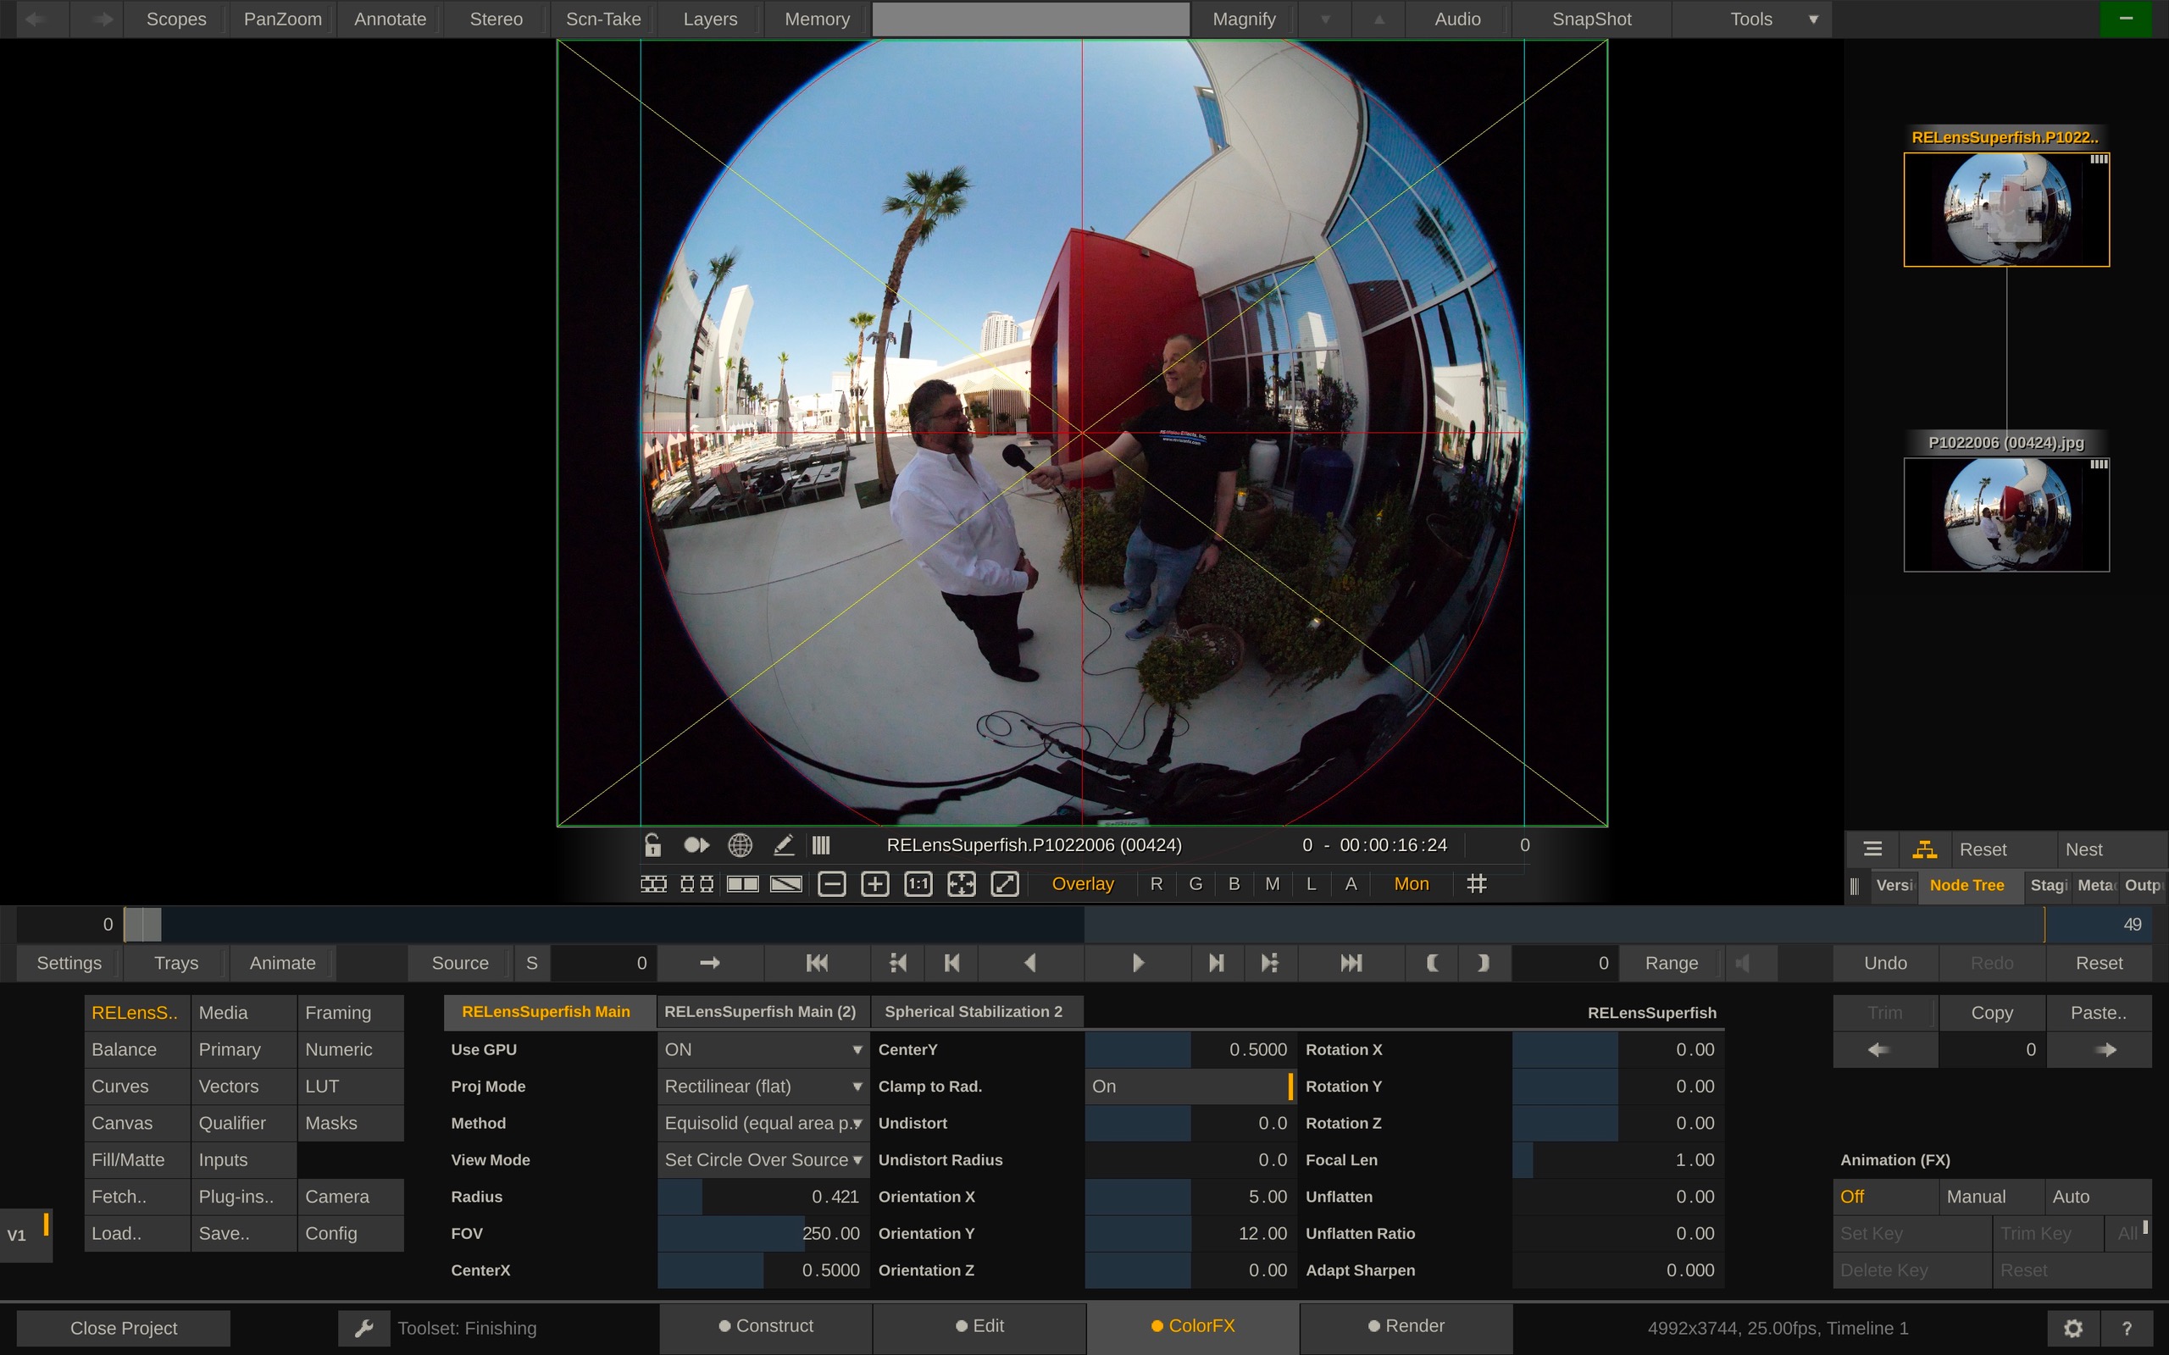2169x1355 pixels.
Task: Open the Scopes menu
Action: tap(175, 19)
